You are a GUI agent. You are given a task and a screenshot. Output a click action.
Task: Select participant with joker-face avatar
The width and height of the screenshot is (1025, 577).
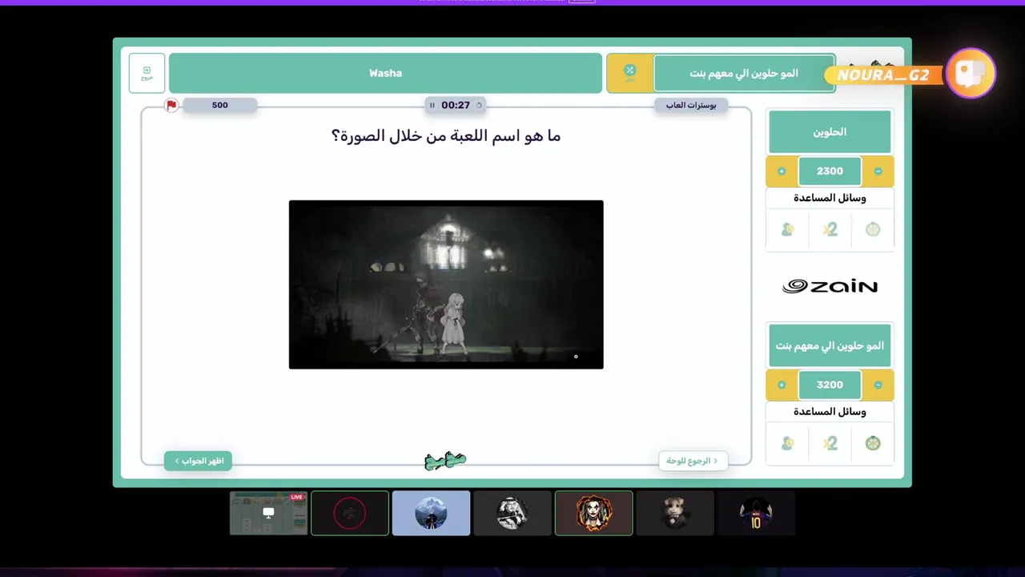593,513
